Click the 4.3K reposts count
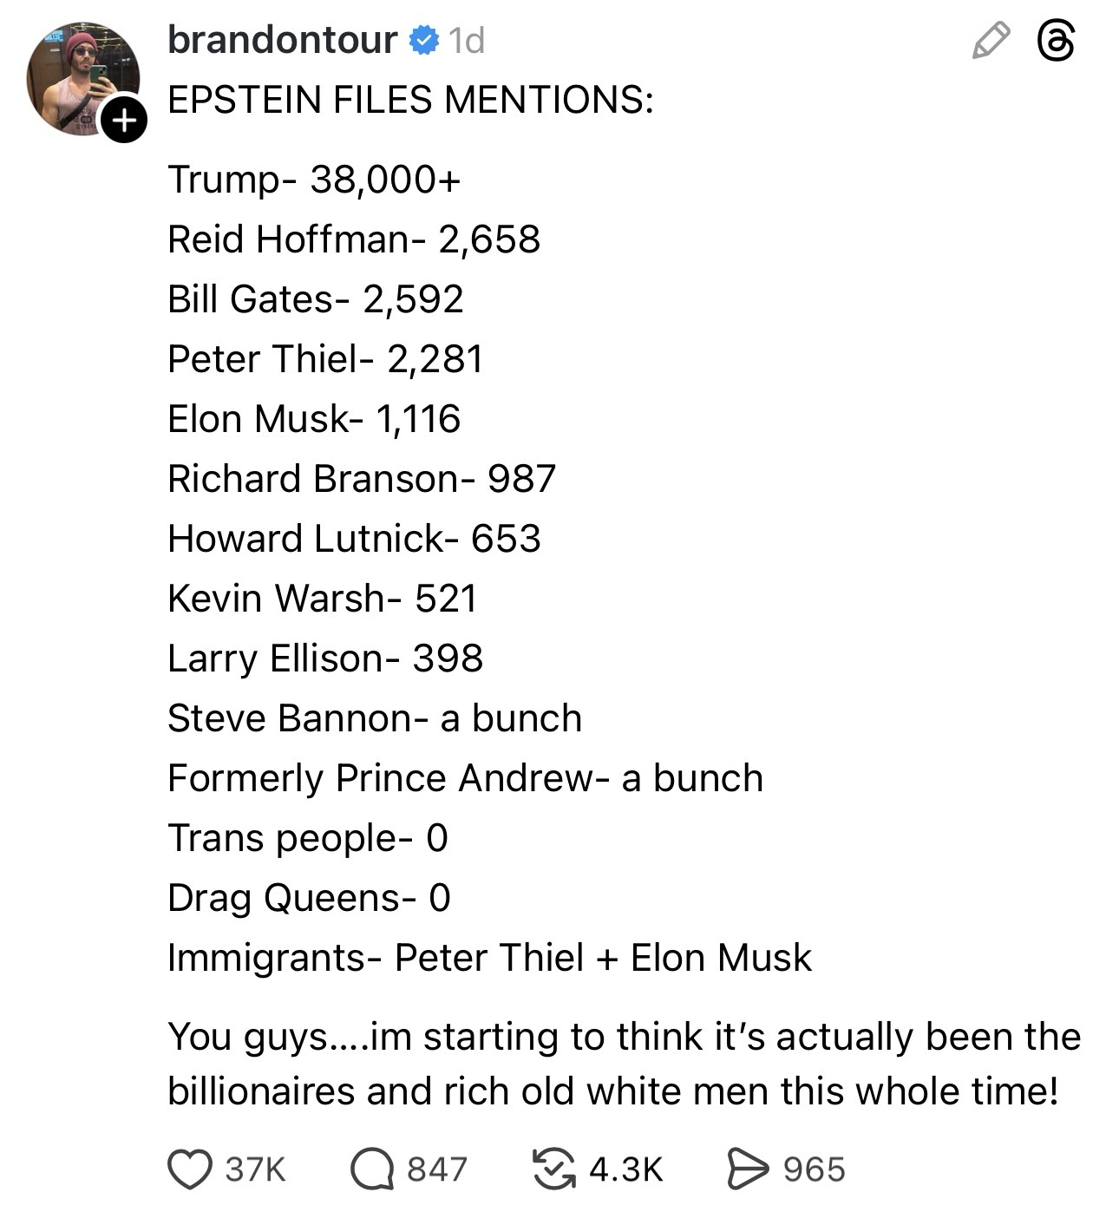Viewport: 1119px width, 1225px height. click(x=625, y=1169)
